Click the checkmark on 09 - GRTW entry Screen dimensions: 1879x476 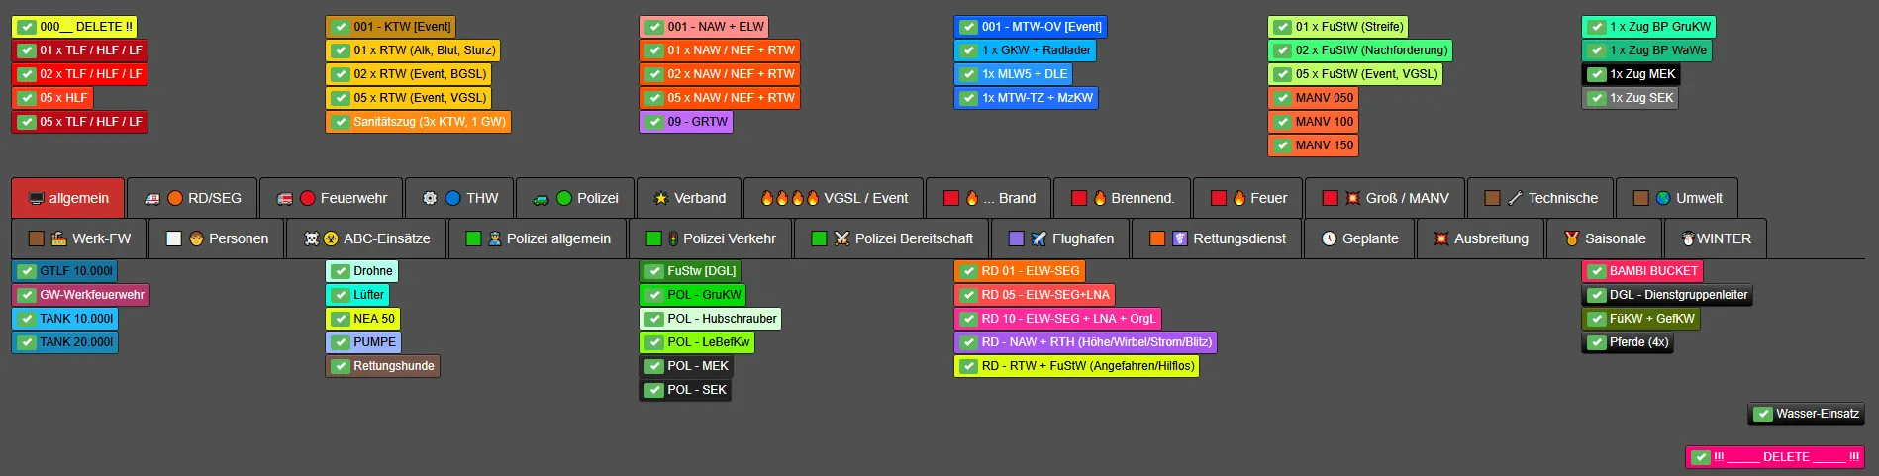point(654,122)
